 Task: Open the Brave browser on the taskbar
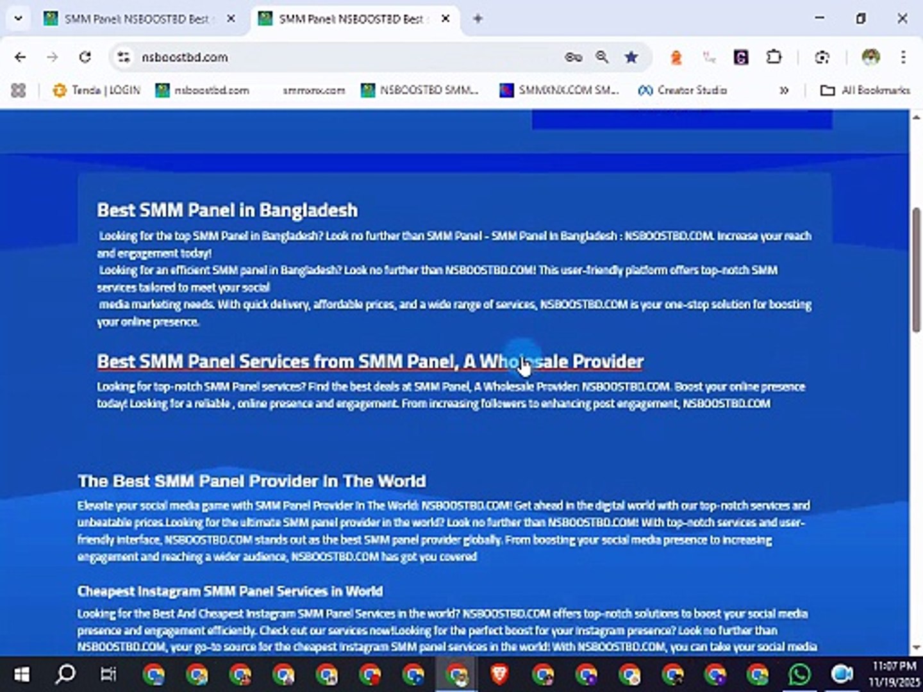pos(499,675)
